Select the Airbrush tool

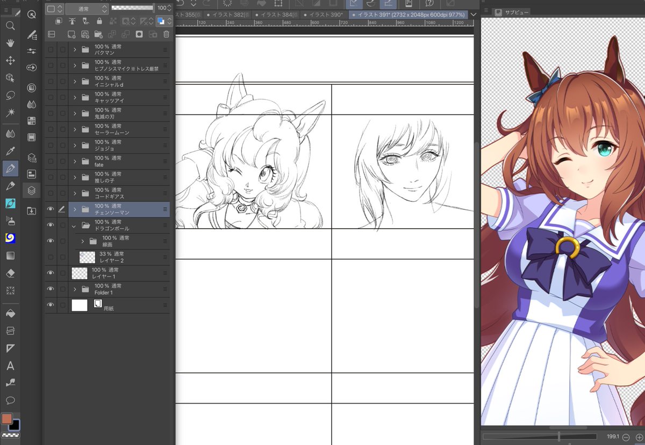pyautogui.click(x=10, y=221)
